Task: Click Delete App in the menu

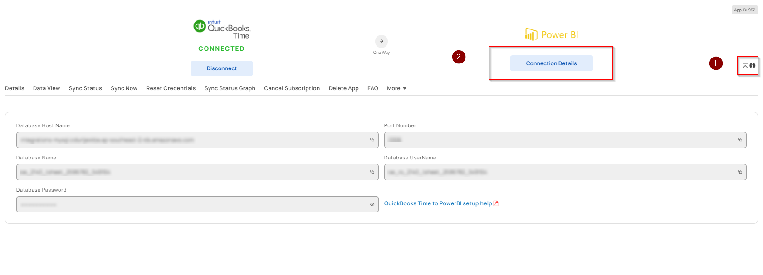Action: (x=343, y=88)
